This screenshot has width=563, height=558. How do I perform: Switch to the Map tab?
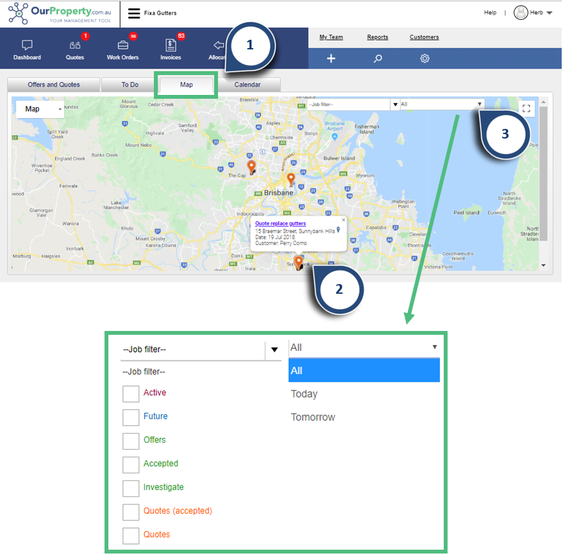tap(187, 85)
